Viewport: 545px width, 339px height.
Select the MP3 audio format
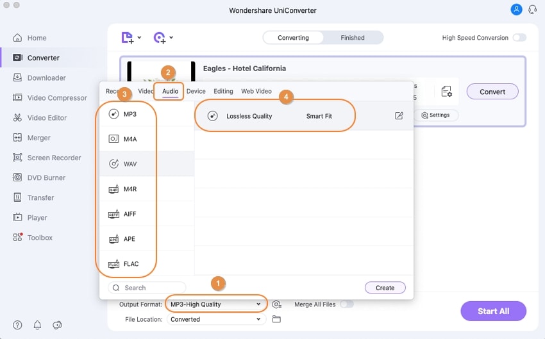click(147, 114)
